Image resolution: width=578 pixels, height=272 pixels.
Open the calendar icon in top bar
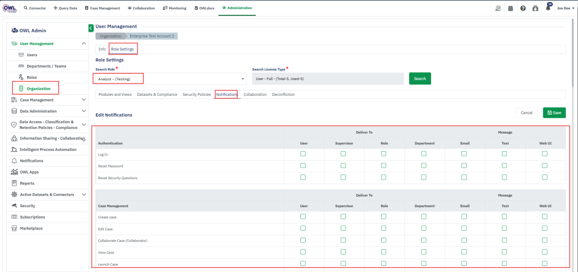point(511,8)
